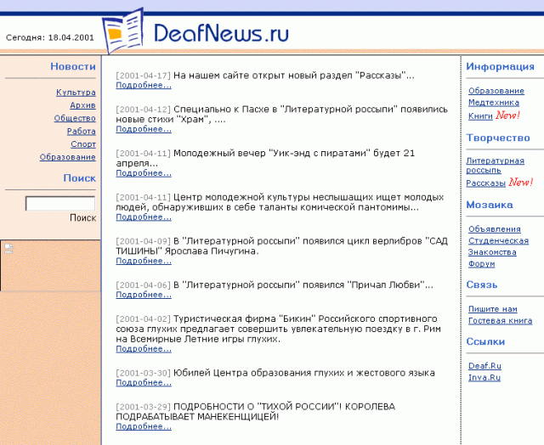This screenshot has height=445, width=544.
Task: Click the DeafNews.ru site title text
Action: tap(221, 33)
